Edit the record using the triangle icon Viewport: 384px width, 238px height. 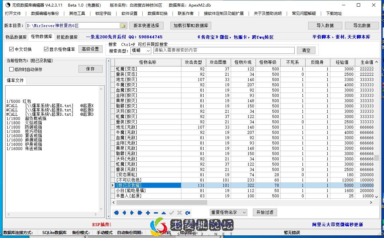coord(164,213)
